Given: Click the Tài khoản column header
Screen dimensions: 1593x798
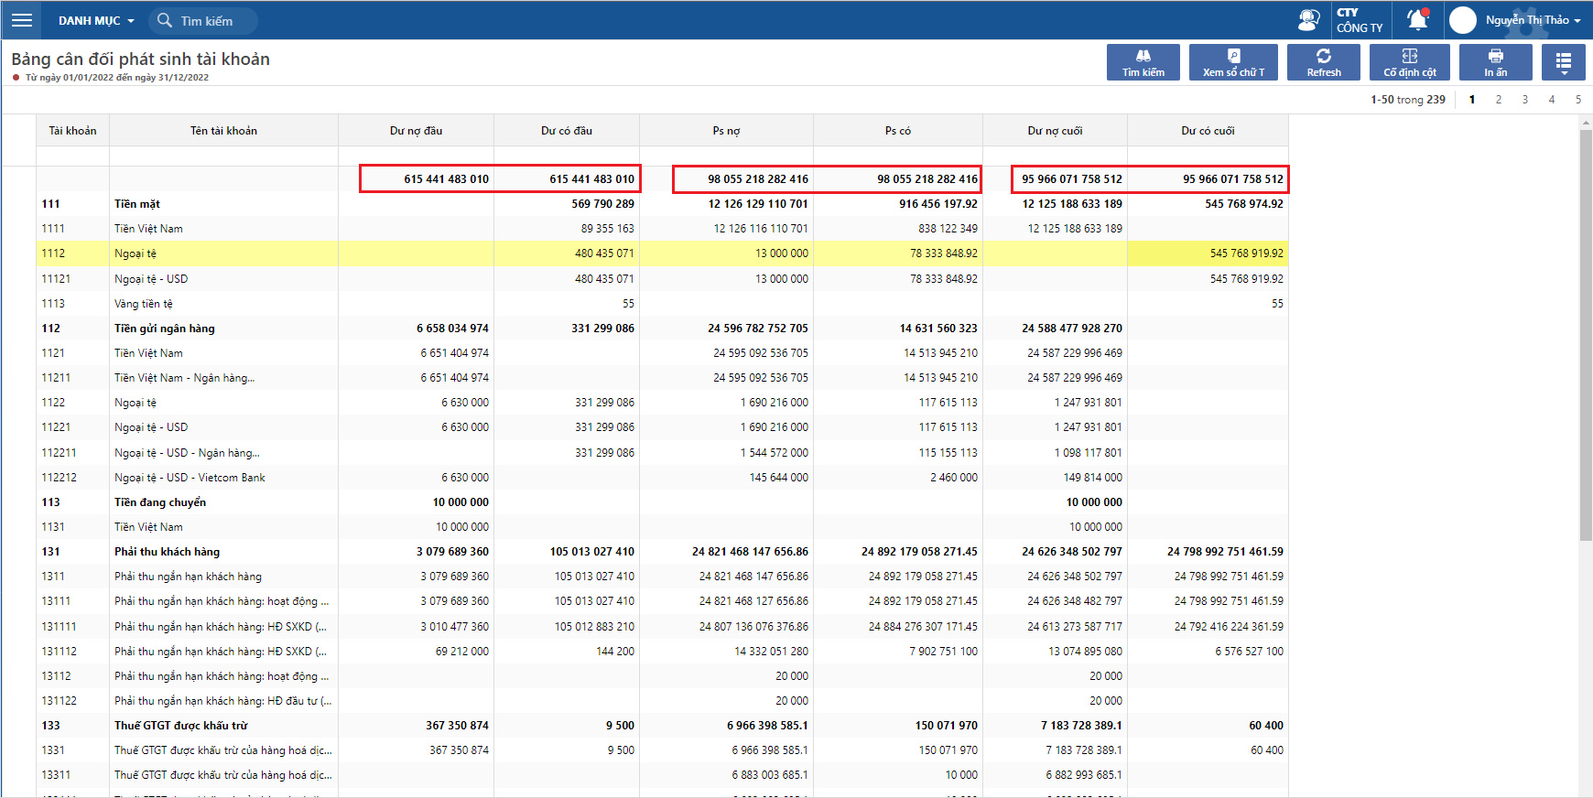Looking at the screenshot, I should click(x=72, y=131).
